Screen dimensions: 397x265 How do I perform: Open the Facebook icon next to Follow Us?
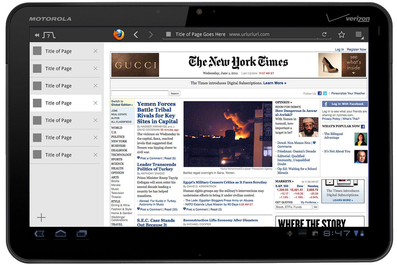(319, 93)
